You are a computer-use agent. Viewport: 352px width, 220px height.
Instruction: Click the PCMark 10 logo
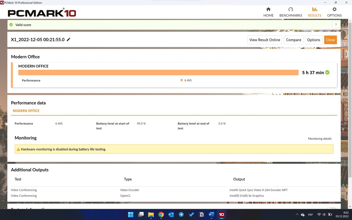click(42, 13)
